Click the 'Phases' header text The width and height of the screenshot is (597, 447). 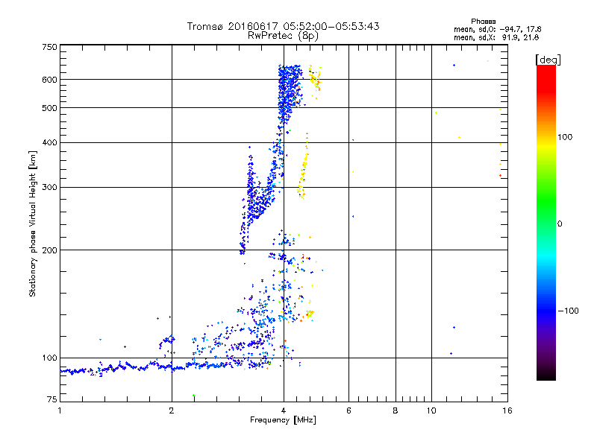[483, 22]
